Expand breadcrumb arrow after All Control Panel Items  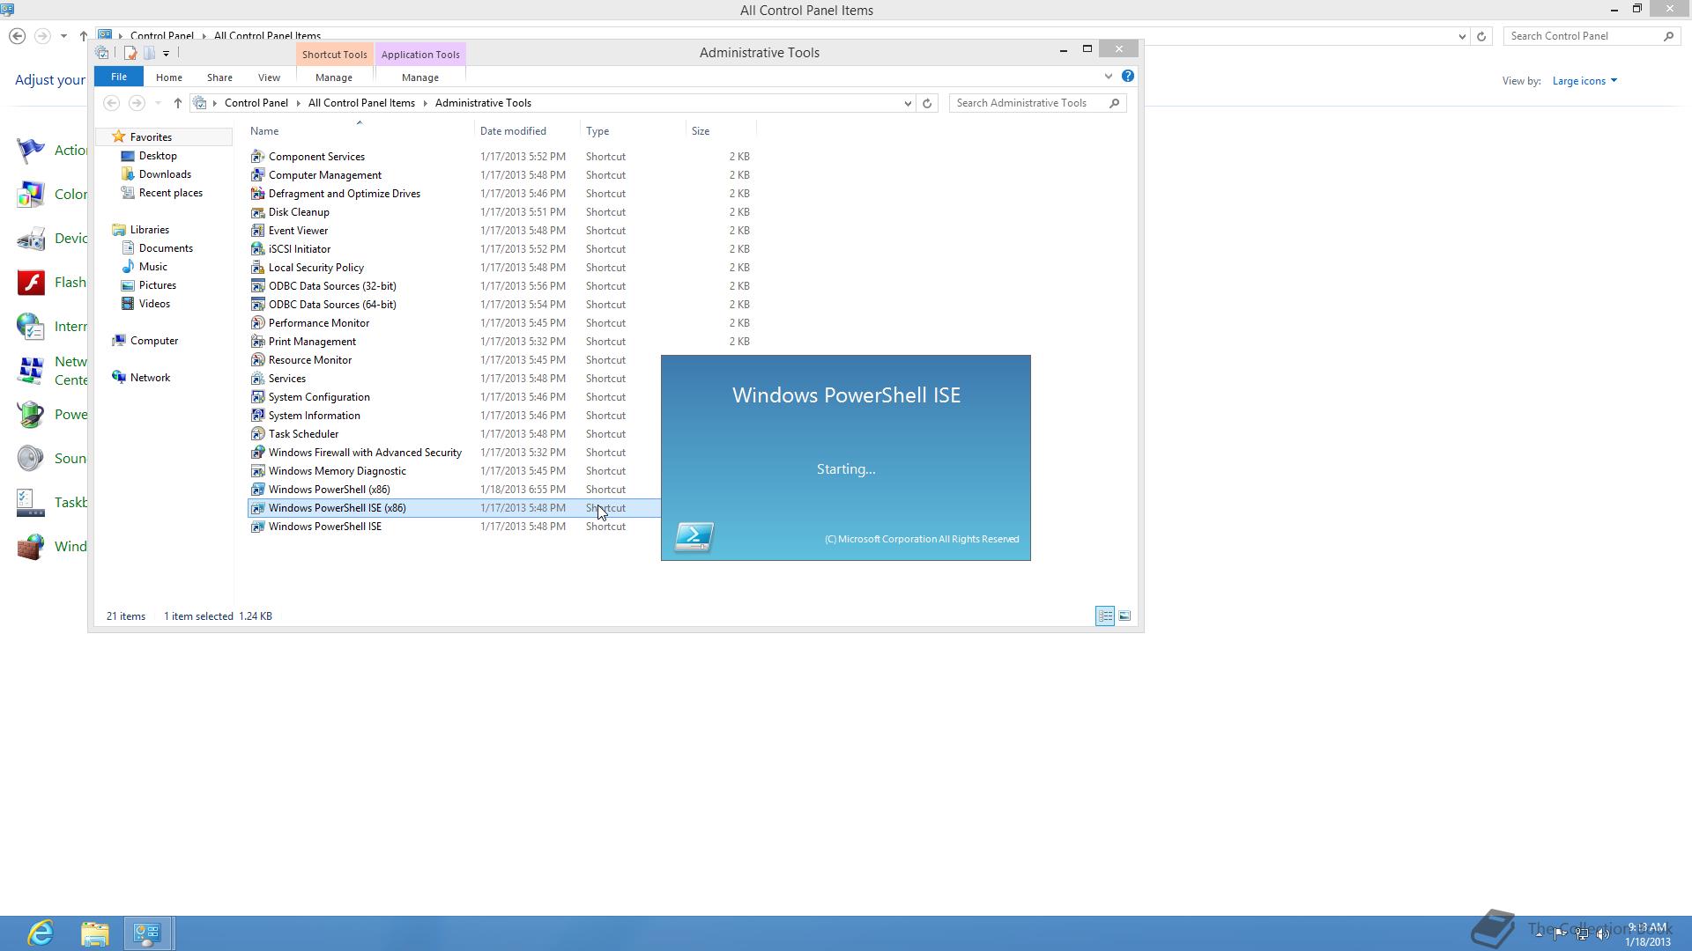click(425, 103)
